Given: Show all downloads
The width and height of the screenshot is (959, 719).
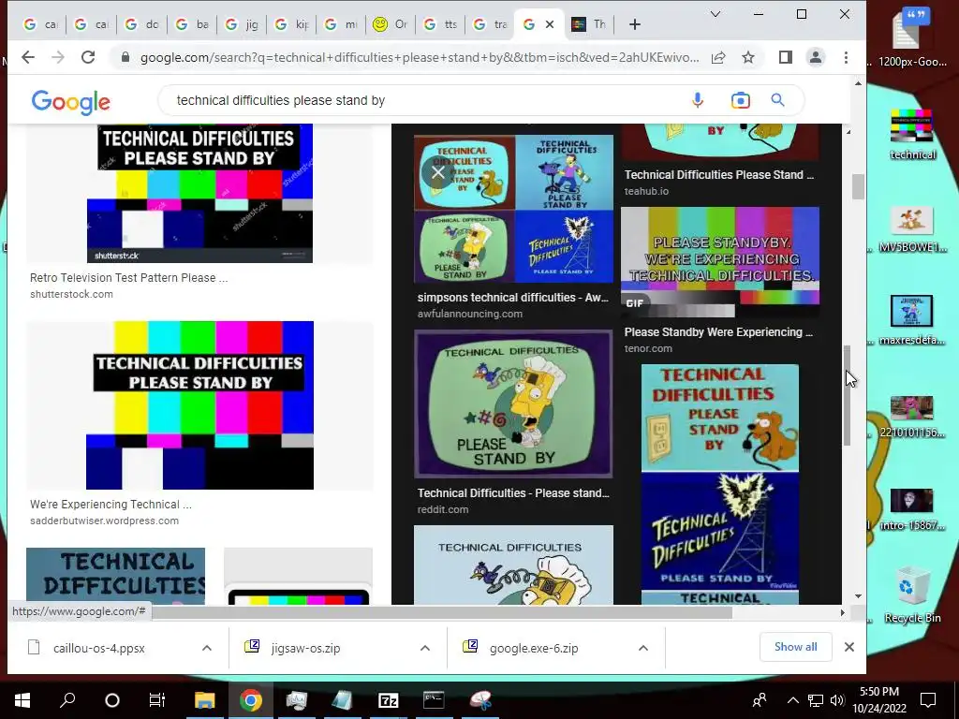Looking at the screenshot, I should tap(796, 647).
